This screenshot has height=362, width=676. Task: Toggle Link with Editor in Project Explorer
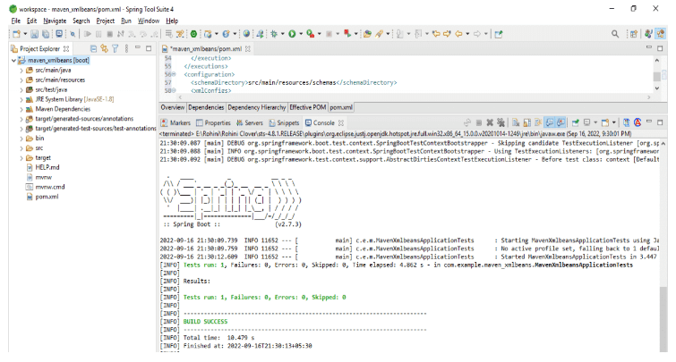pos(104,48)
